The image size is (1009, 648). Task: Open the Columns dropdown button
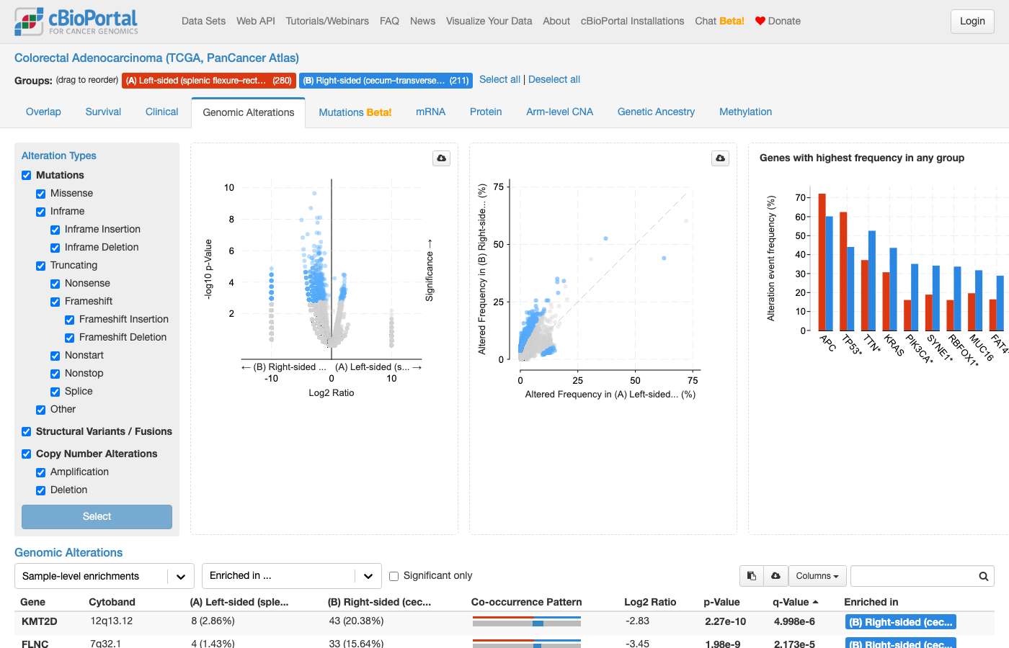click(817, 576)
